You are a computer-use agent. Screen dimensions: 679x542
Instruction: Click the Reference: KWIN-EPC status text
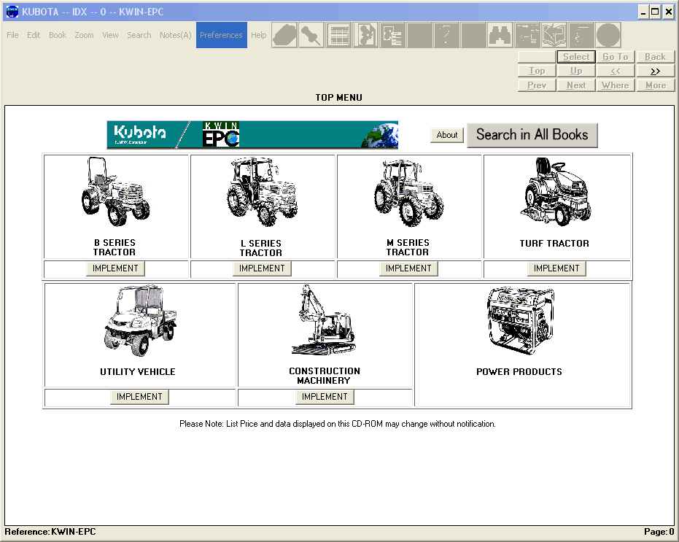[x=50, y=532]
